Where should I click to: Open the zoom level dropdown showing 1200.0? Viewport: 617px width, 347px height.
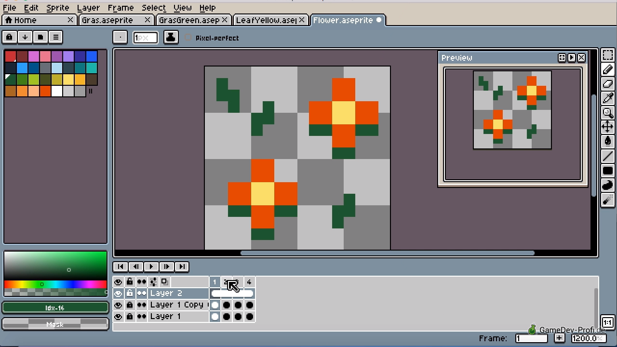click(x=588, y=338)
